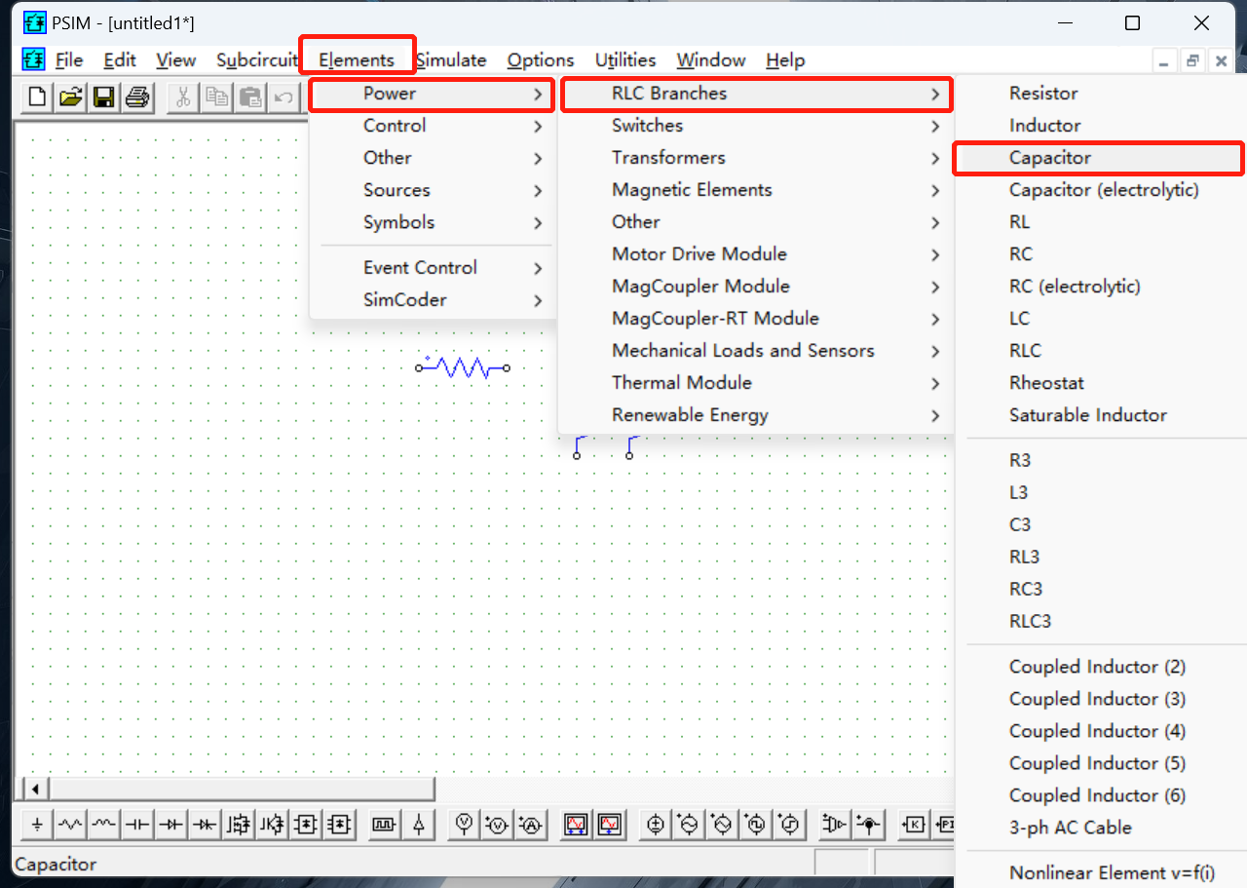The height and width of the screenshot is (888, 1247).
Task: Choose Rheostat menu entry
Action: (1099, 383)
